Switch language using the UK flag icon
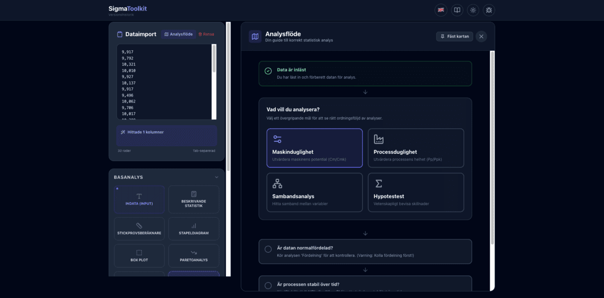 [x=441, y=10]
